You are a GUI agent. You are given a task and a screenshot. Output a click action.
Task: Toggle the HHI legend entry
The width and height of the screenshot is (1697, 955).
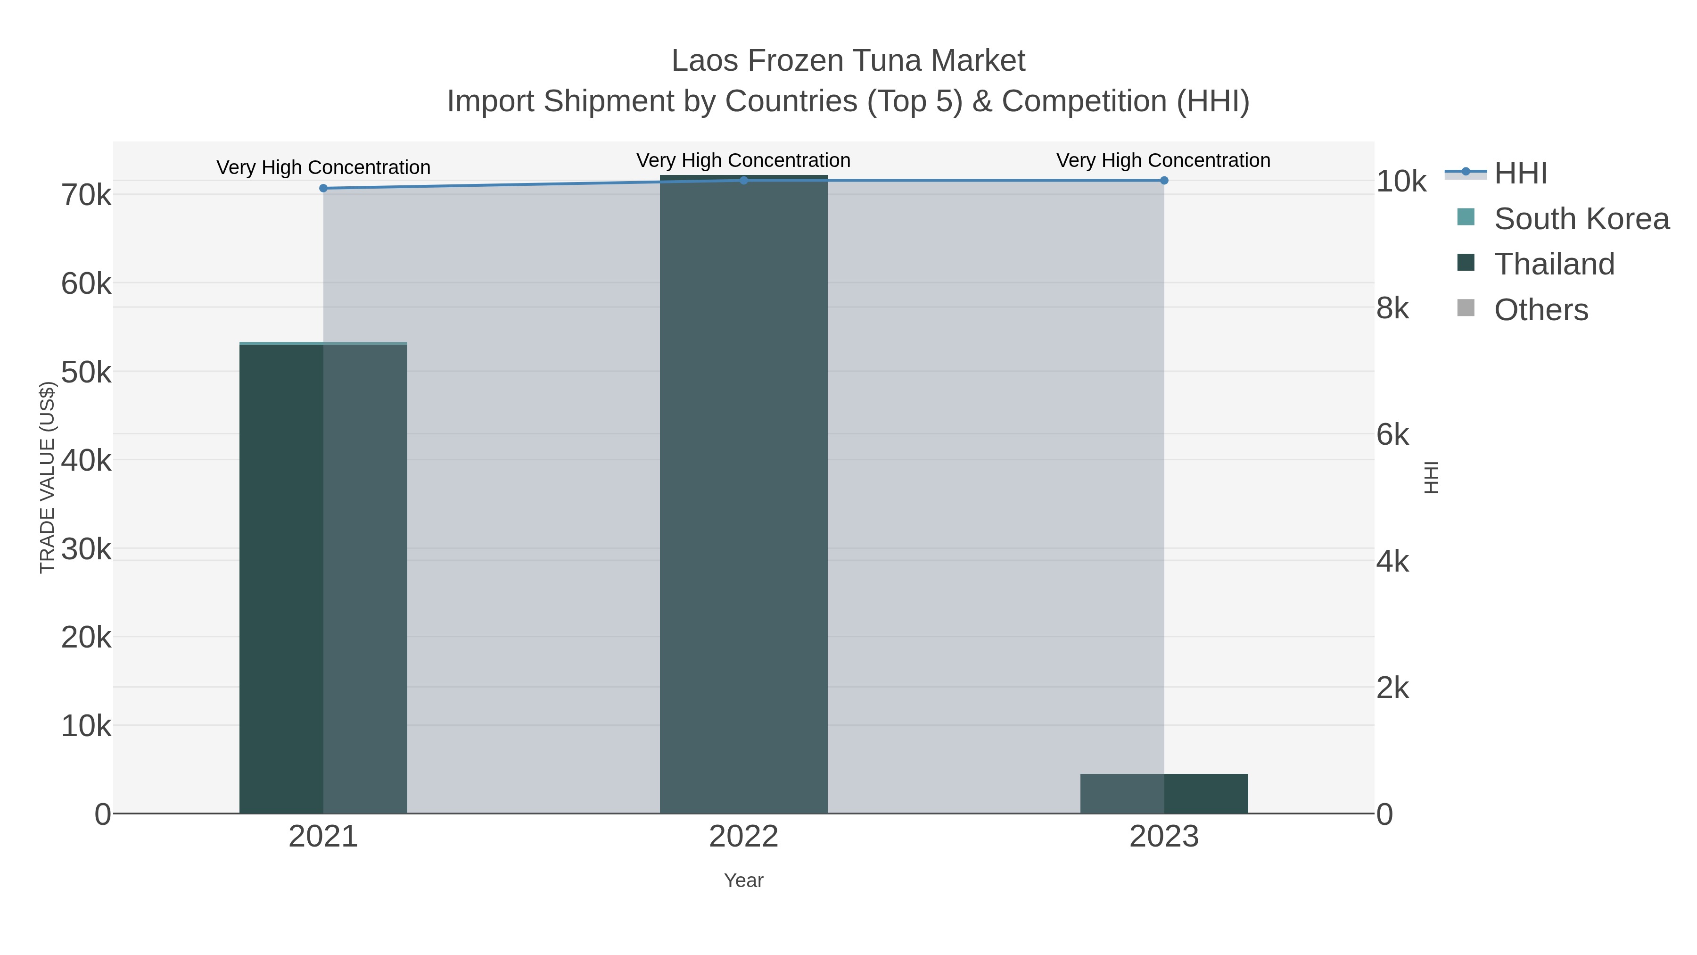tap(1496, 174)
